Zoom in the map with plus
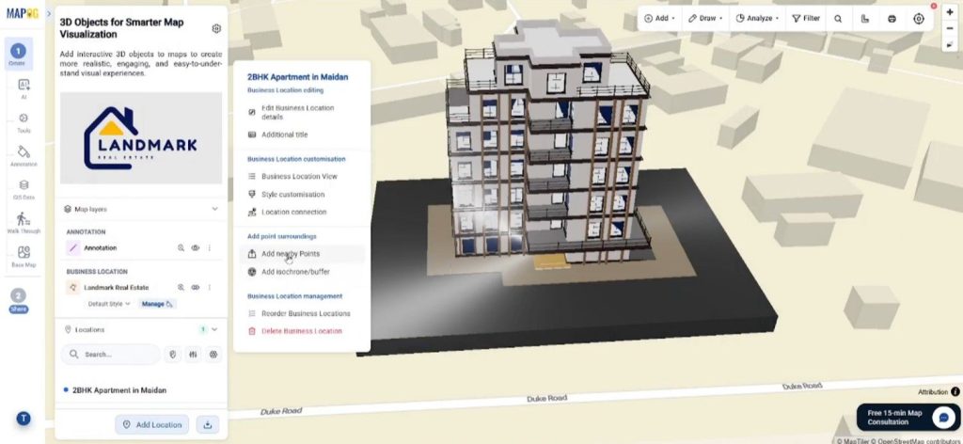This screenshot has height=444, width=963. (x=950, y=12)
